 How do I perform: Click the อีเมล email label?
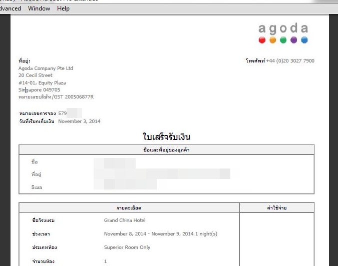point(37,187)
